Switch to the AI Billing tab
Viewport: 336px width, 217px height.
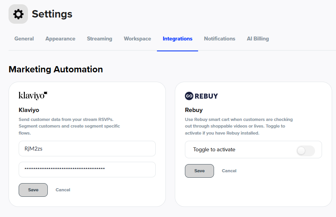(258, 39)
